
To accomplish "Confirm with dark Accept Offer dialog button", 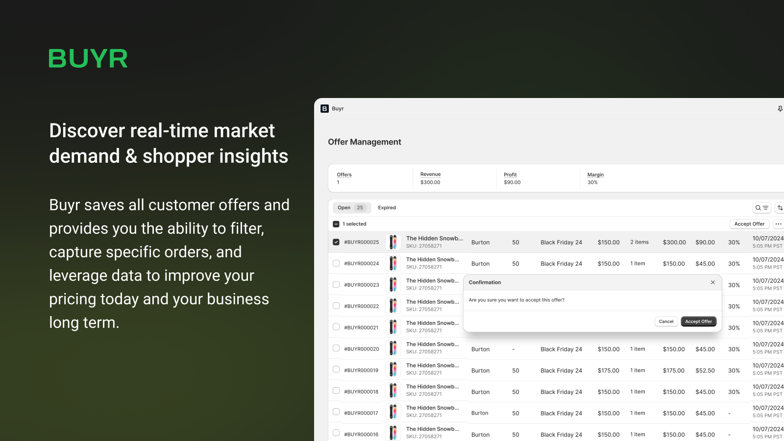I will tap(698, 321).
